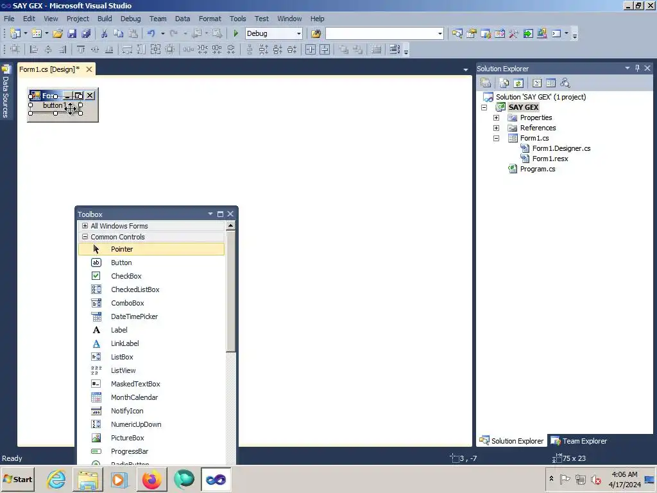The width and height of the screenshot is (657, 493).
Task: Select Button in the Toolbox
Action: pos(151,263)
